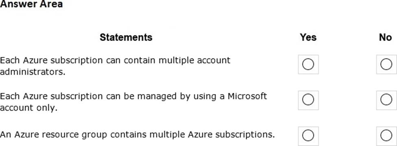Click the line reading 'account only.'
Image resolution: width=397 pixels, height=146 pixels.
[29, 107]
